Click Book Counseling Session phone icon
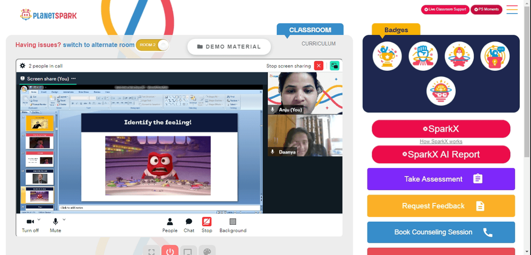The image size is (531, 255). (x=487, y=232)
